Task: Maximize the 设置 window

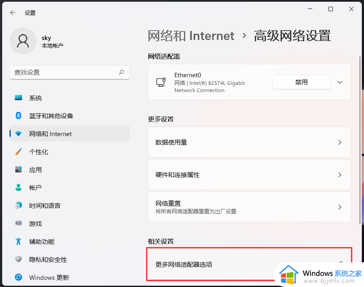Action: (x=331, y=9)
